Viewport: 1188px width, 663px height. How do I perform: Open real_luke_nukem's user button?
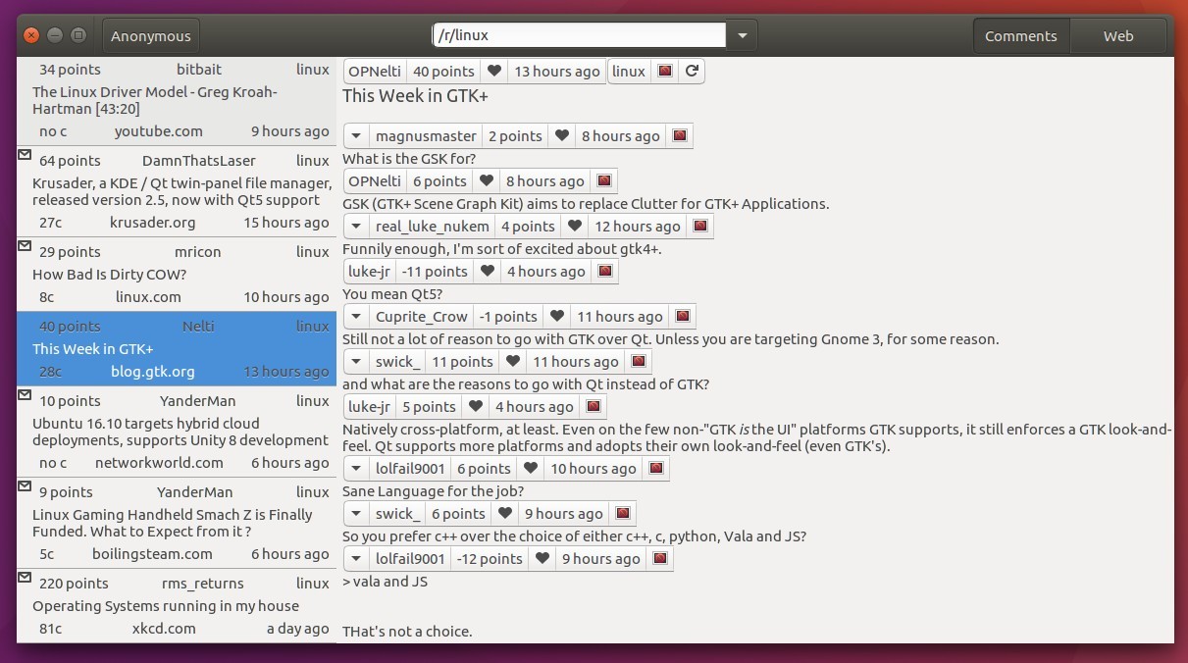(x=433, y=227)
